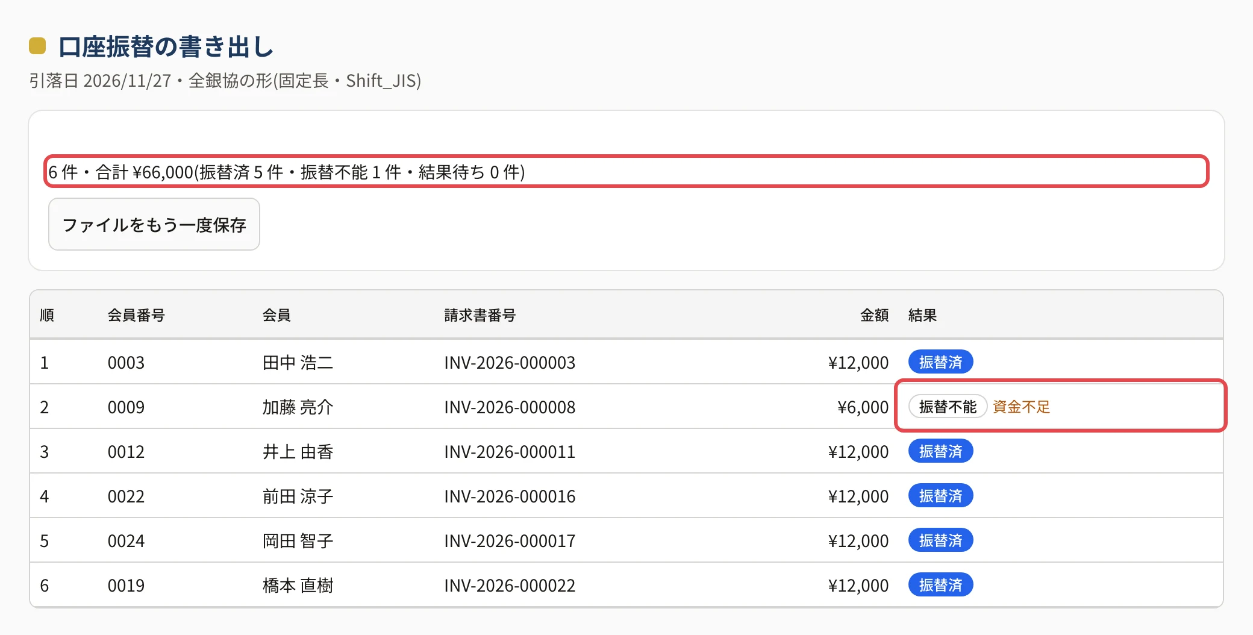Click the ¥12,000 amount in 田中 浩二's row
Screen dimensions: 1253x635
[x=858, y=363]
